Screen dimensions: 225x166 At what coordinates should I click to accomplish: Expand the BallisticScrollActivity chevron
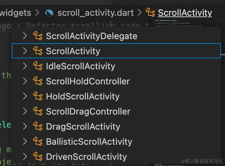[x=25, y=141]
